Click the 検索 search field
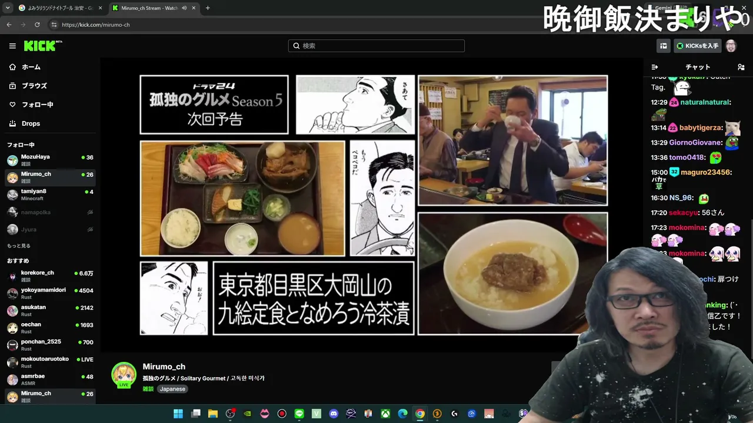The image size is (753, 423). coord(376,46)
